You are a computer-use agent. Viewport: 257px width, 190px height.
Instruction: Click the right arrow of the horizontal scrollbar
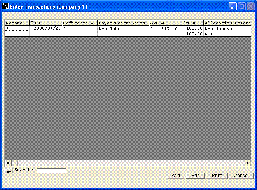tap(248, 163)
